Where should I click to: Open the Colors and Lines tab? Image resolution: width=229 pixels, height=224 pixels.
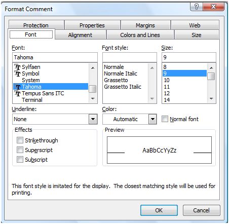(140, 35)
